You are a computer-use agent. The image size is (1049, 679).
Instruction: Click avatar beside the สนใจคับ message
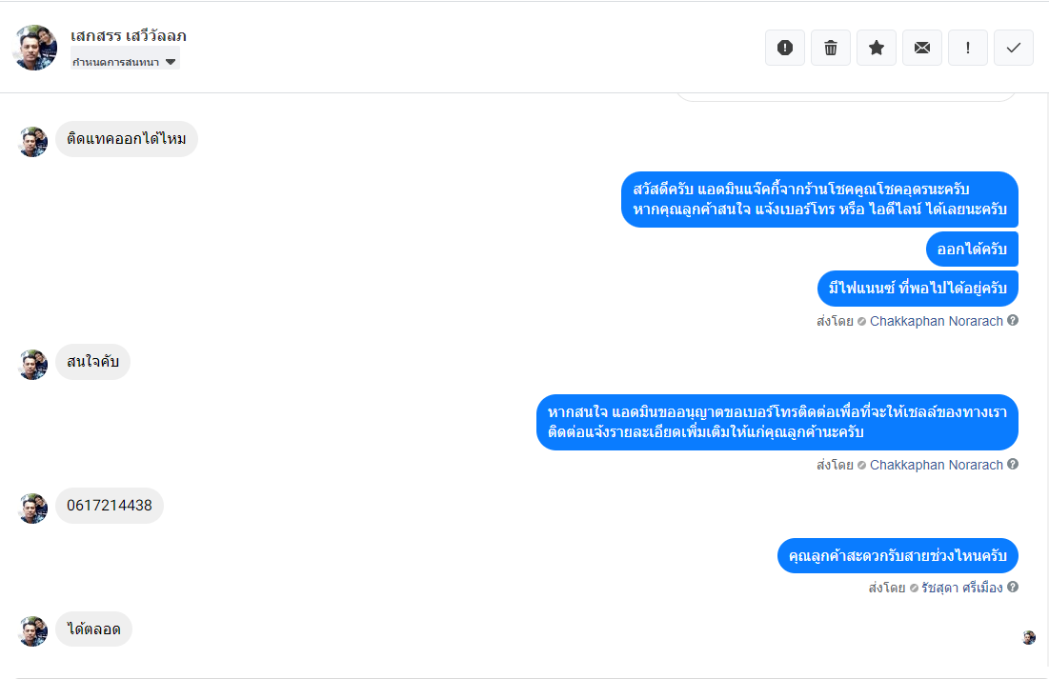point(33,364)
